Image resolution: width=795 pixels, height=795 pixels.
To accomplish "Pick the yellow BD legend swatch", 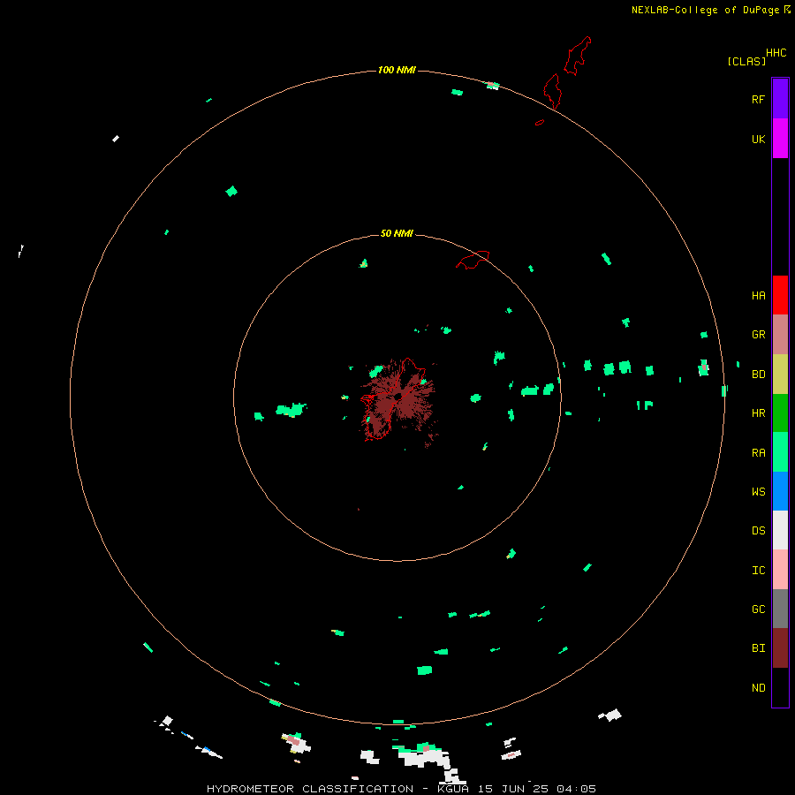I will coord(780,375).
